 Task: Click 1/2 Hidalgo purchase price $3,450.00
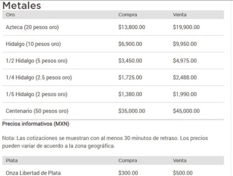pyautogui.click(x=130, y=61)
